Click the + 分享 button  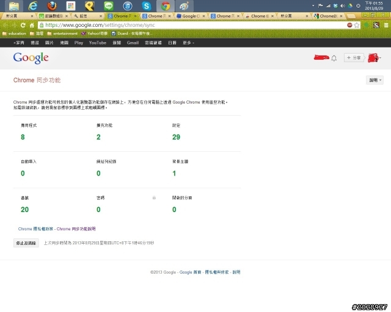(x=354, y=58)
